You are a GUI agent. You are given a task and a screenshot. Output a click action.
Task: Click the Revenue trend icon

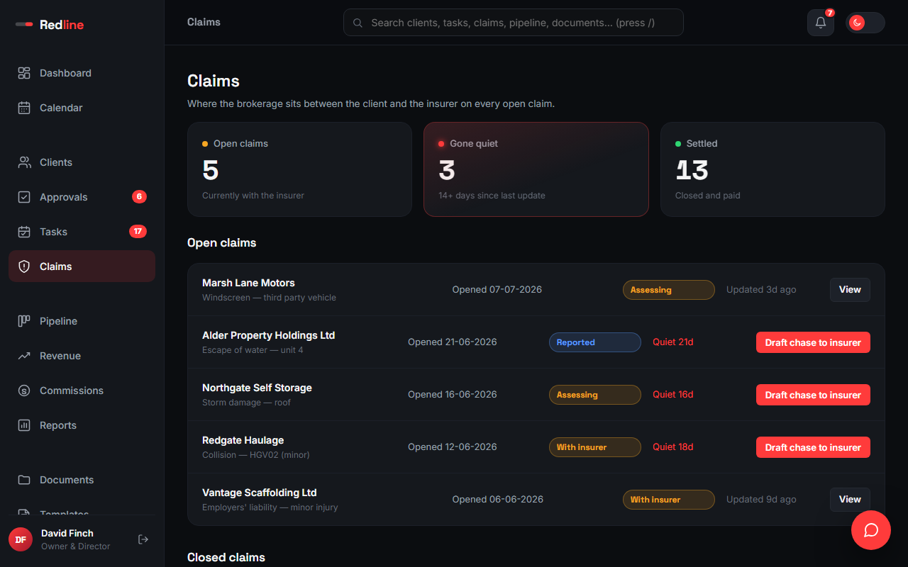point(24,356)
